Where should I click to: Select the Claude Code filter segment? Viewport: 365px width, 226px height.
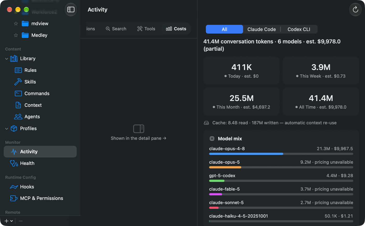pos(261,29)
